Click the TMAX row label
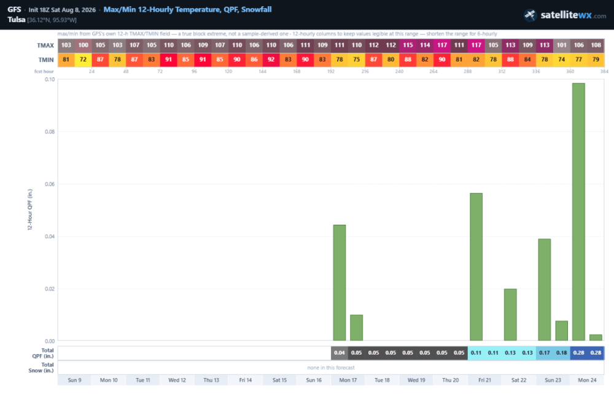Screen dimensions: 614x394 (x=45, y=45)
